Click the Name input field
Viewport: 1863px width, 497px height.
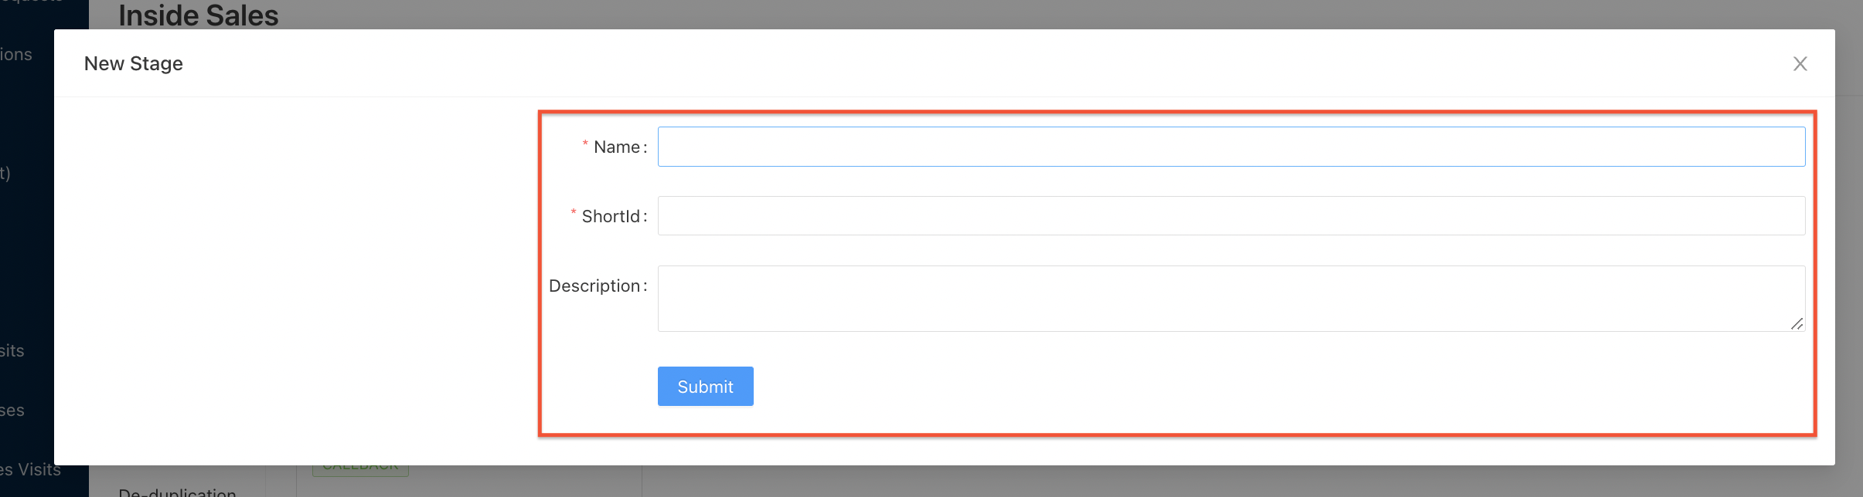coord(1231,147)
